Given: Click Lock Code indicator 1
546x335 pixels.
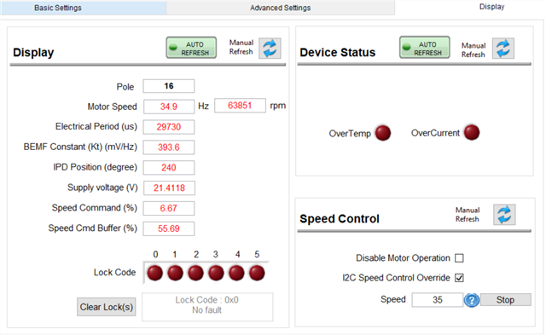Looking at the screenshot, I should pos(175,273).
